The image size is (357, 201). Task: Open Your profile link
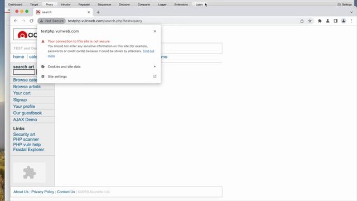(x=24, y=107)
